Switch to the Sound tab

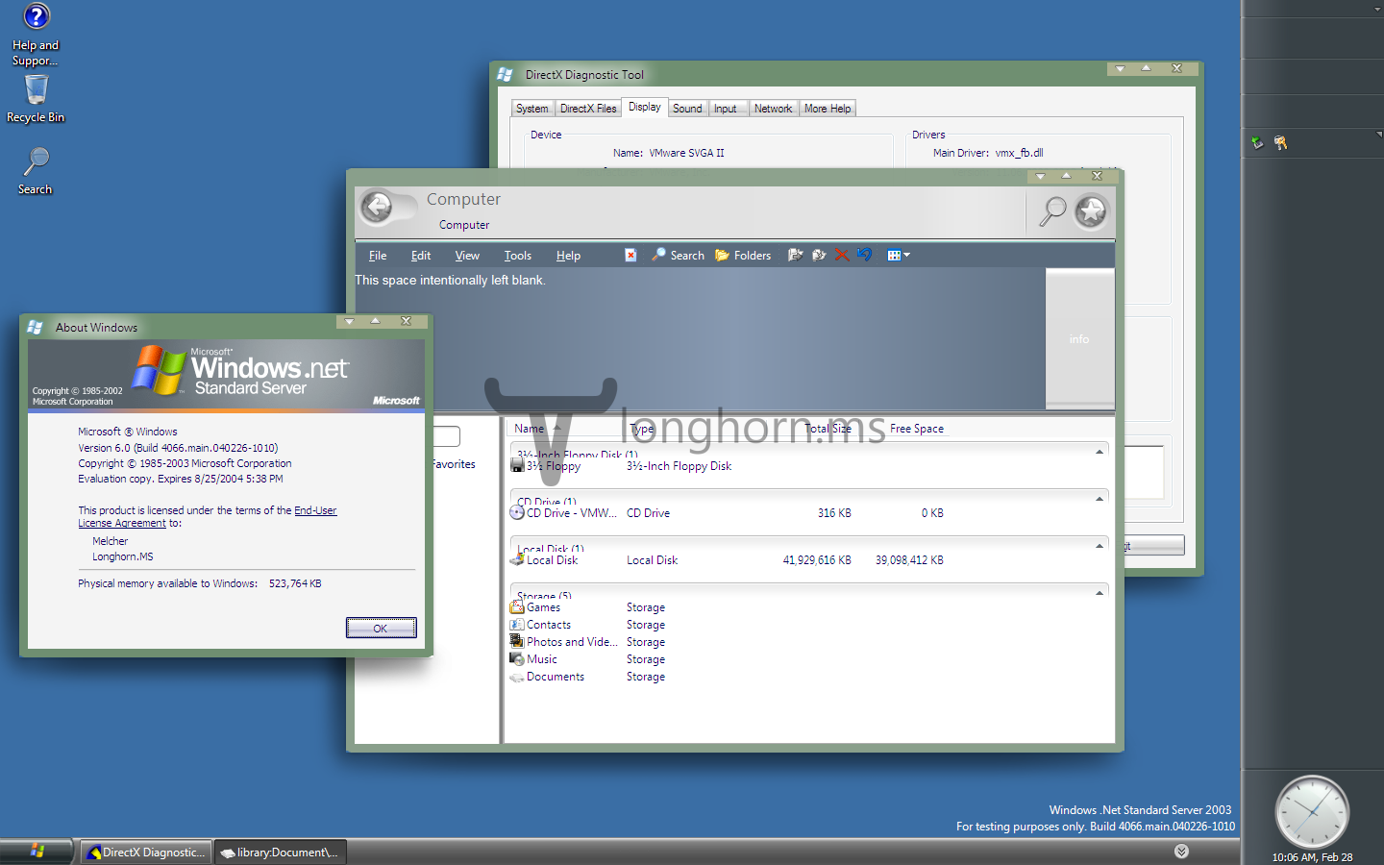[687, 109]
